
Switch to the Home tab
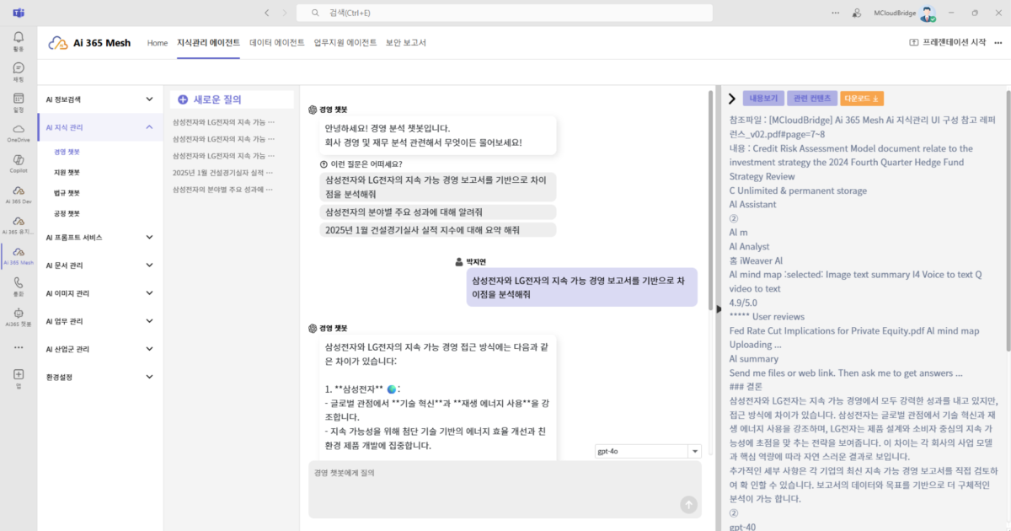pyautogui.click(x=158, y=43)
